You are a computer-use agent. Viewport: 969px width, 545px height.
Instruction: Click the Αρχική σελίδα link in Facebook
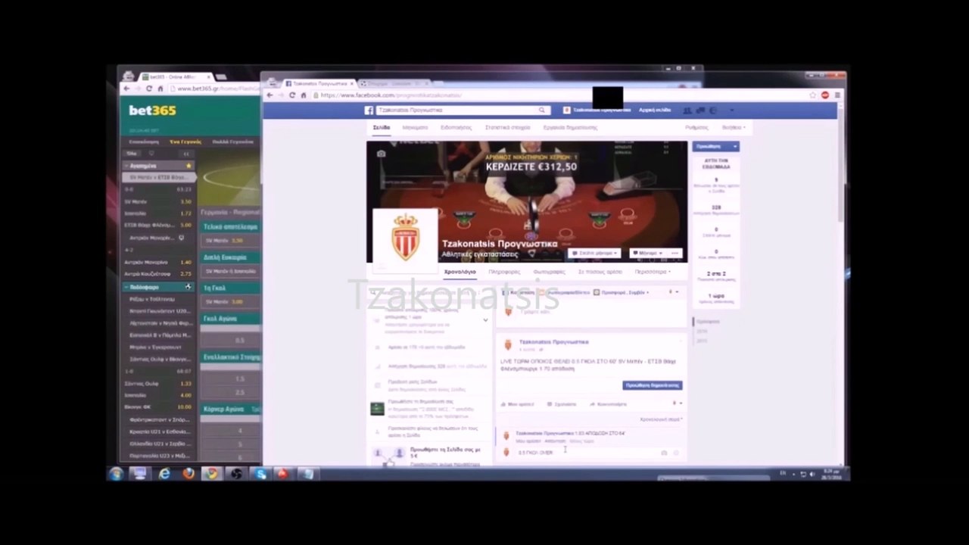pyautogui.click(x=654, y=111)
